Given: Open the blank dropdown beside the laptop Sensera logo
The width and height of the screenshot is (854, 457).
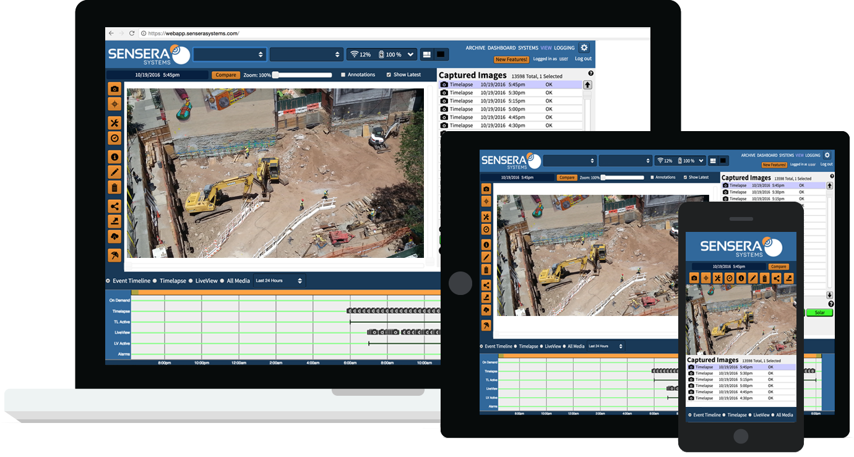Looking at the screenshot, I should [x=230, y=54].
